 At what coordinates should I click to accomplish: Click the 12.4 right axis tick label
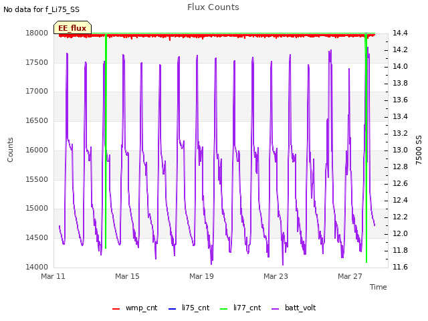pos(400,200)
